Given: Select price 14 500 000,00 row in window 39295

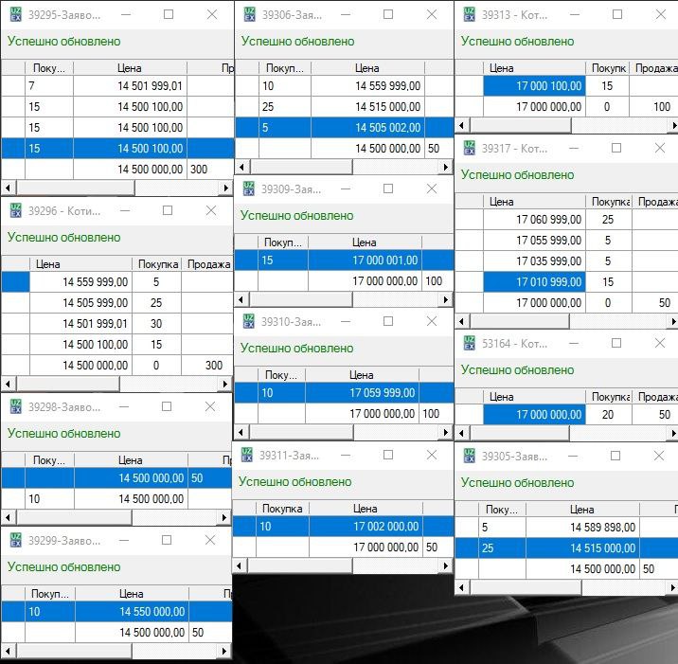Looking at the screenshot, I should click(x=117, y=170).
